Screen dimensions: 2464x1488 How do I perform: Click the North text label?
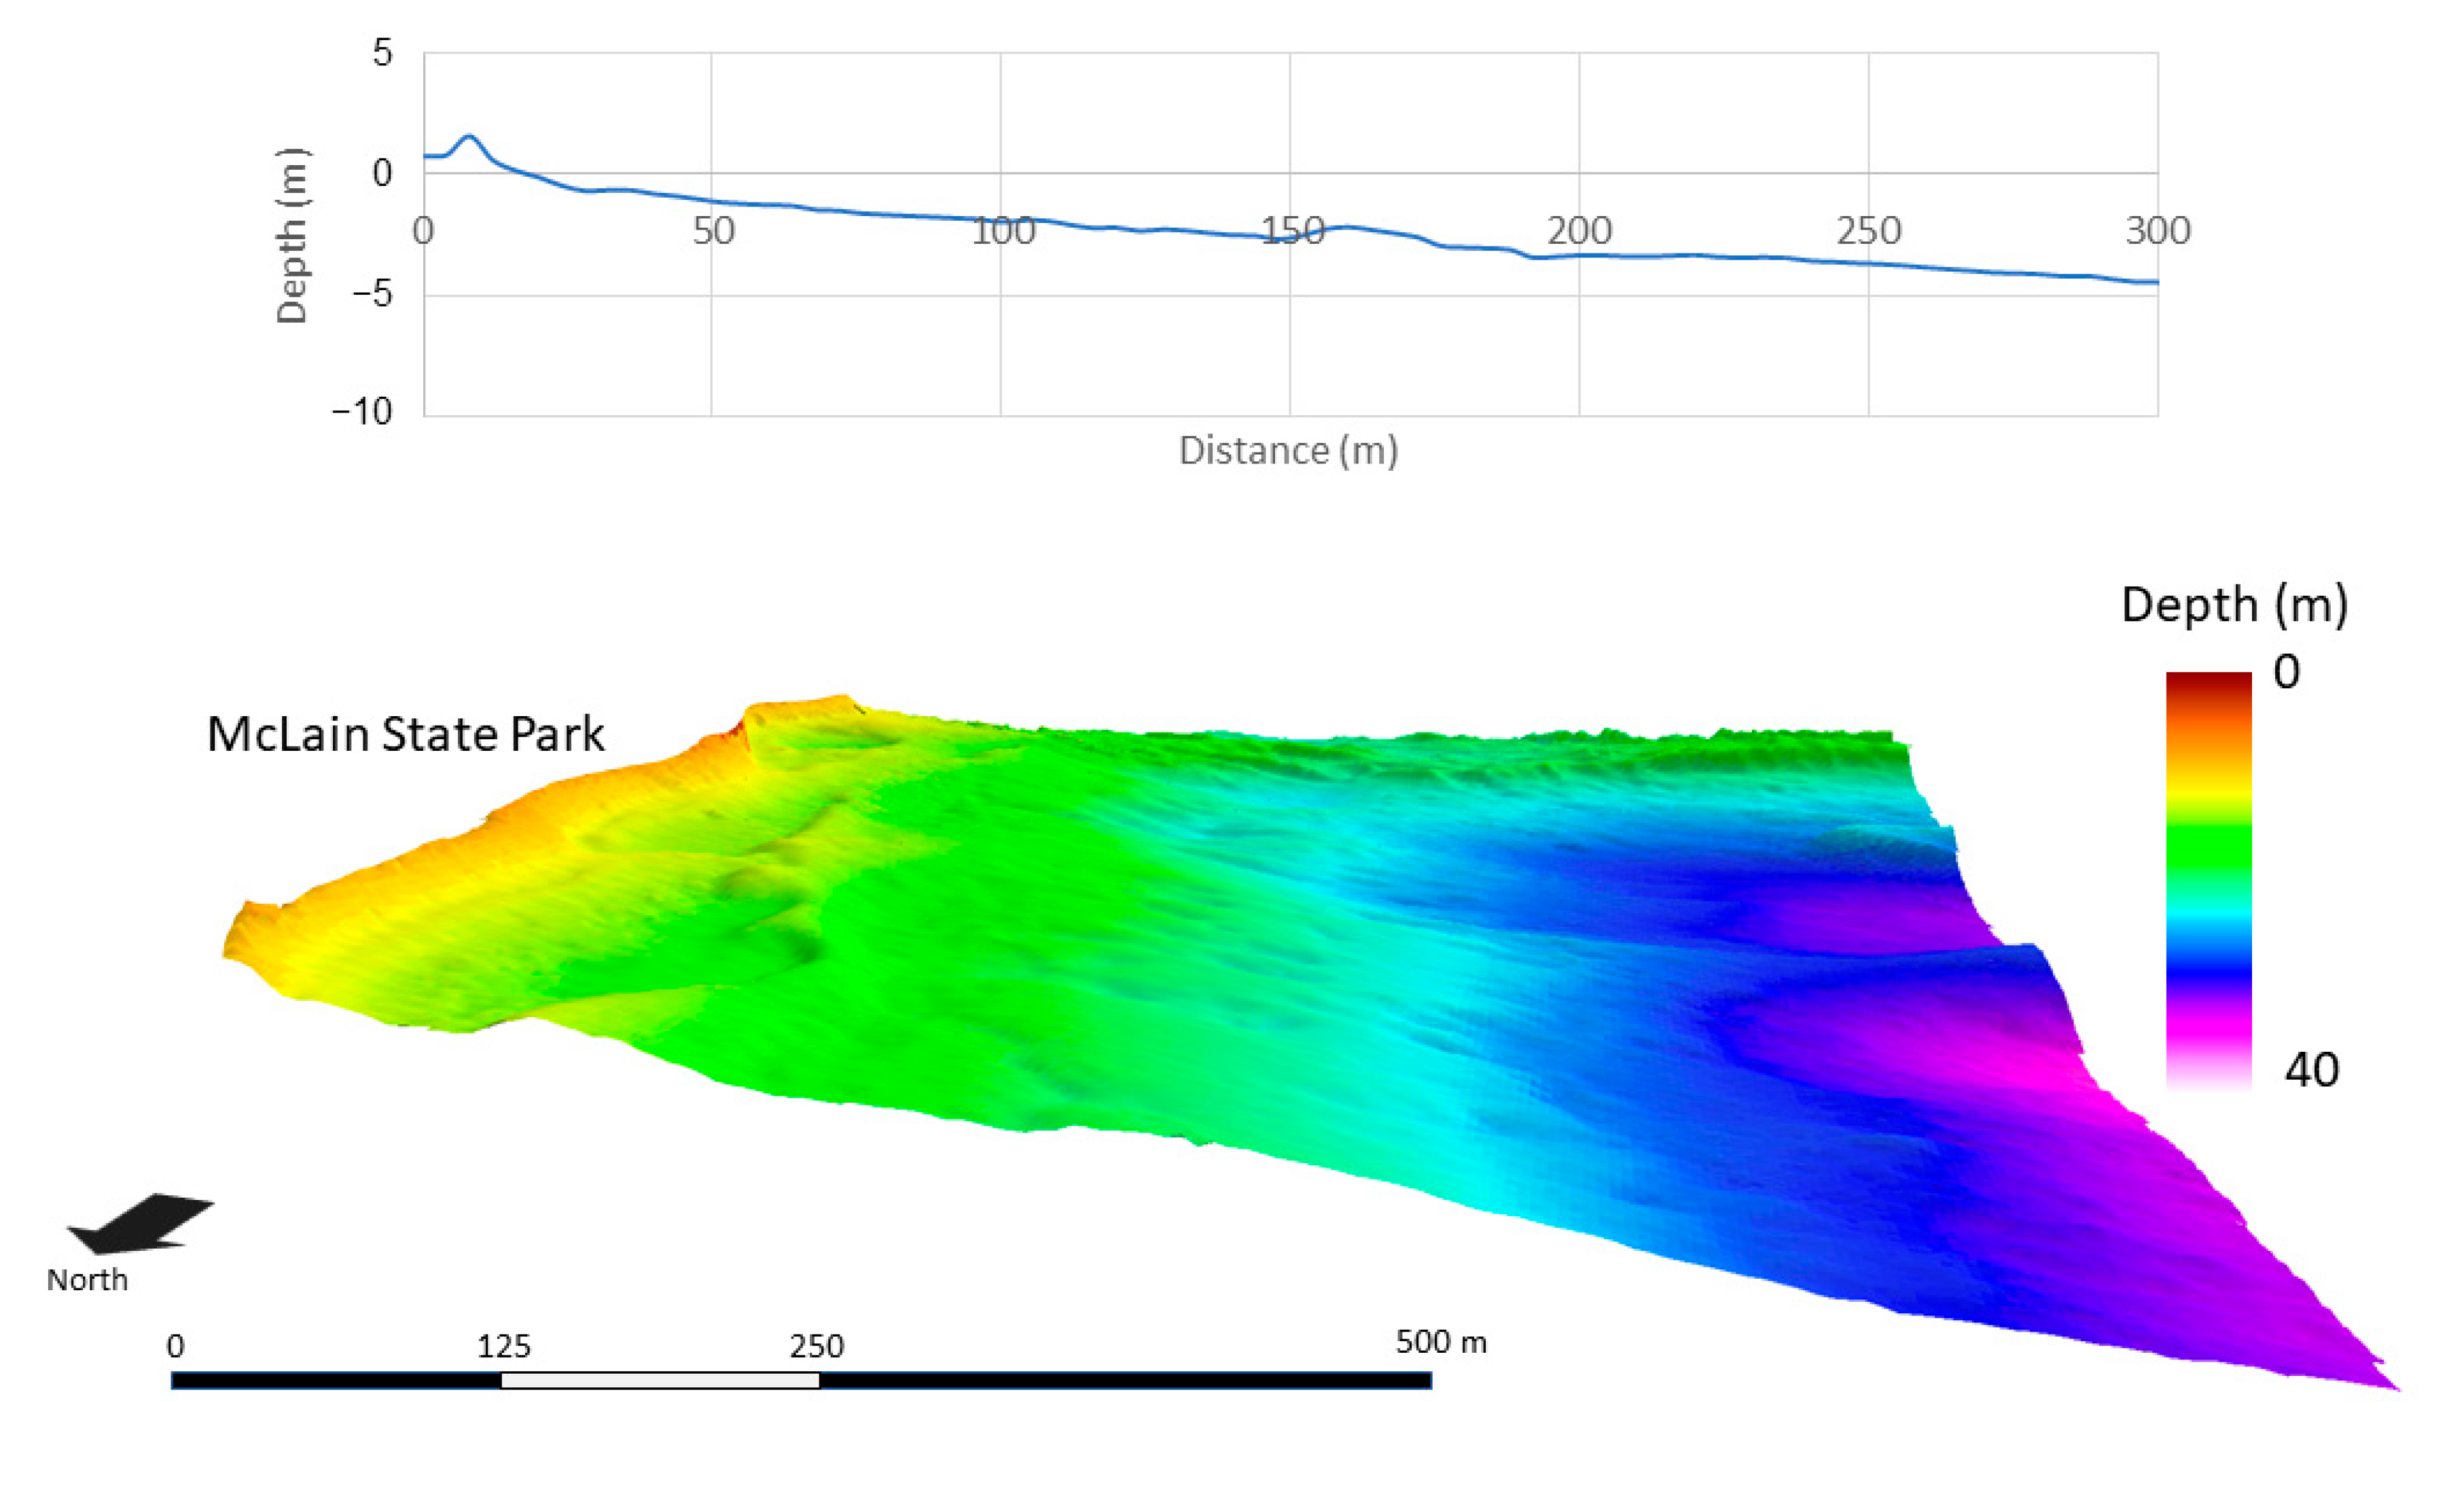tap(87, 1280)
